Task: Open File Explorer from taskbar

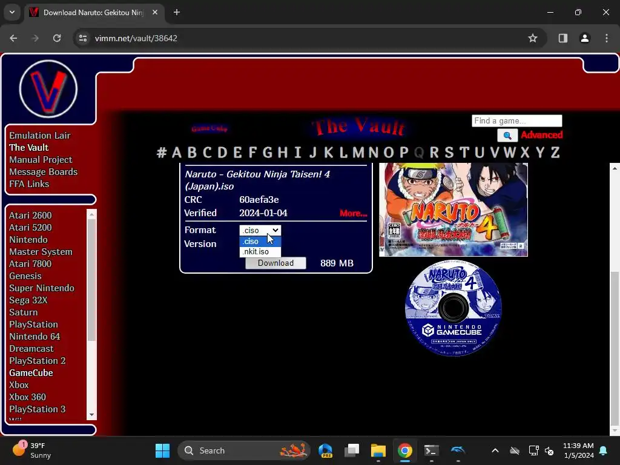Action: [x=378, y=450]
